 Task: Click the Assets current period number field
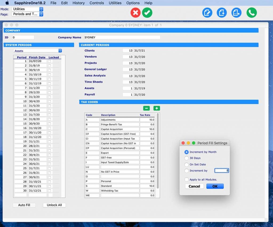coord(128,88)
